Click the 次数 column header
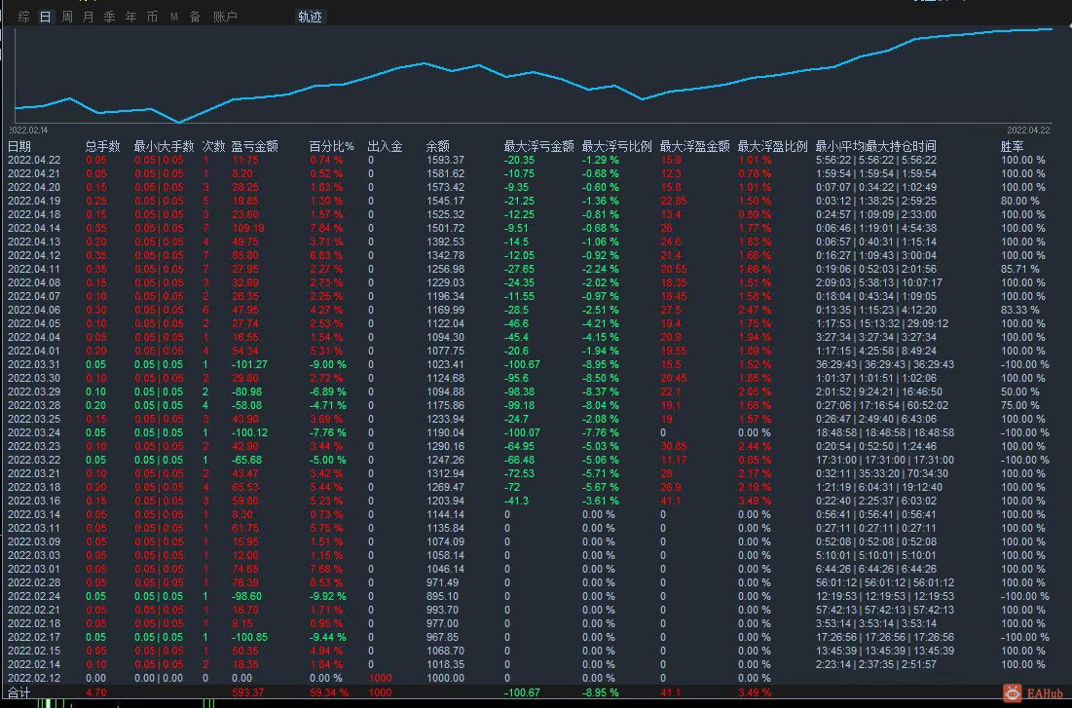The width and height of the screenshot is (1072, 708). pyautogui.click(x=213, y=146)
